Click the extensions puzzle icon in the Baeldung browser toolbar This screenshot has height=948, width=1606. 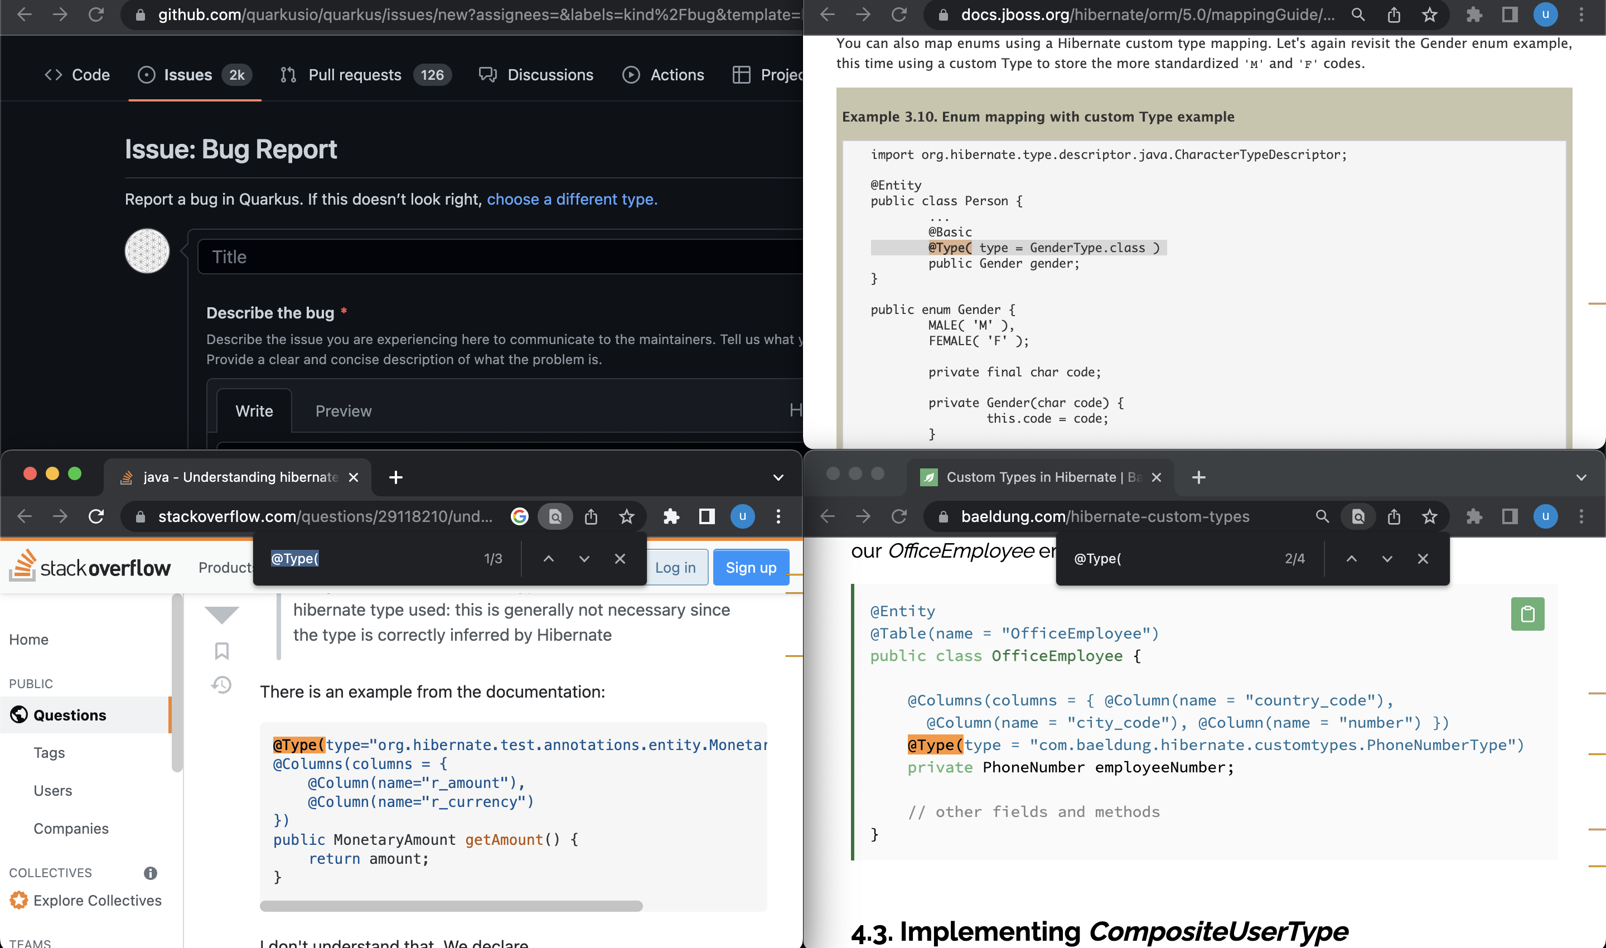pos(1475,517)
